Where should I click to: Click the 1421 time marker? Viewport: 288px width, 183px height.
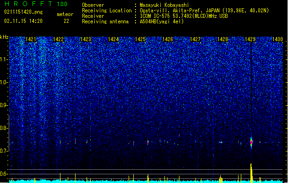pos(31,39)
